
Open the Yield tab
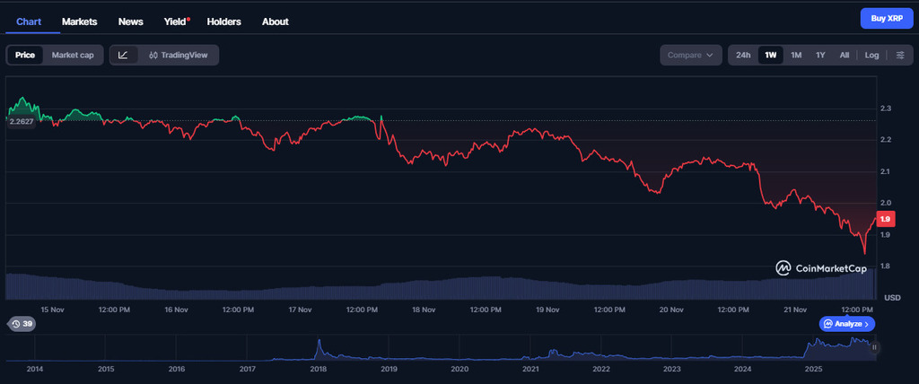175,21
